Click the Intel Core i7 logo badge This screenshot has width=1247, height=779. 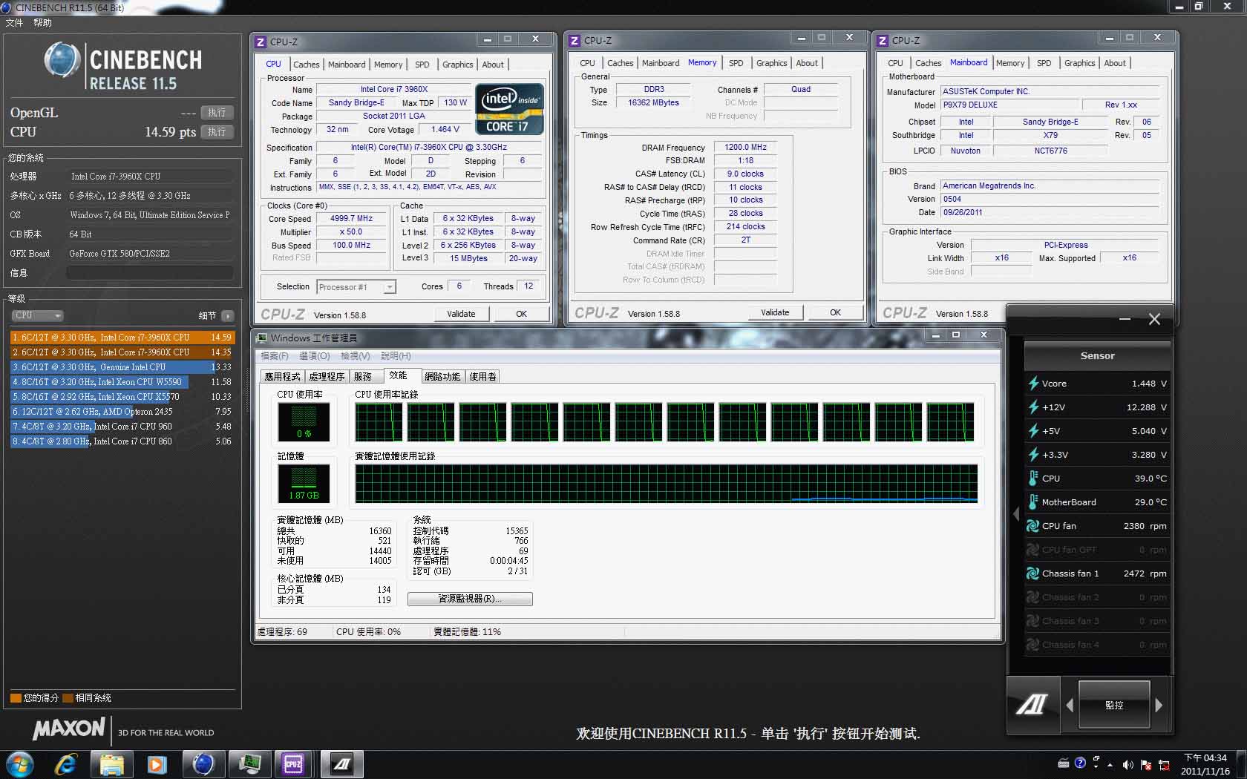pos(510,109)
